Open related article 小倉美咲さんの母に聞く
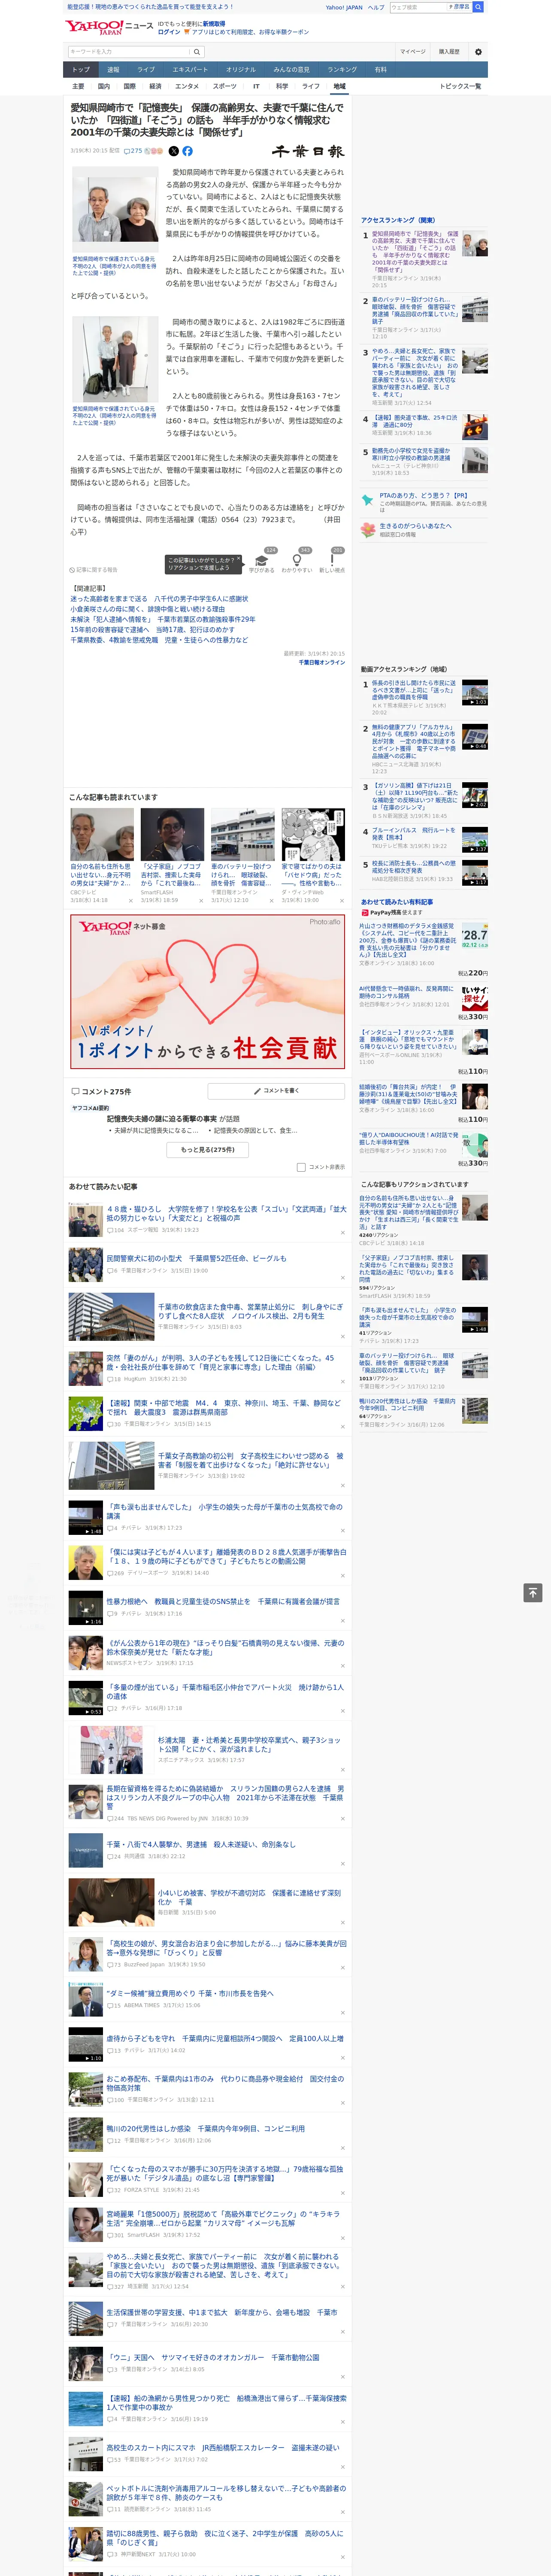This screenshot has width=551, height=2576. point(147,609)
